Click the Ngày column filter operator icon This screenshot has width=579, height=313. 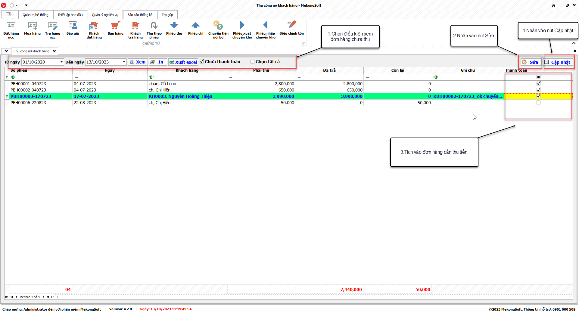point(76,77)
